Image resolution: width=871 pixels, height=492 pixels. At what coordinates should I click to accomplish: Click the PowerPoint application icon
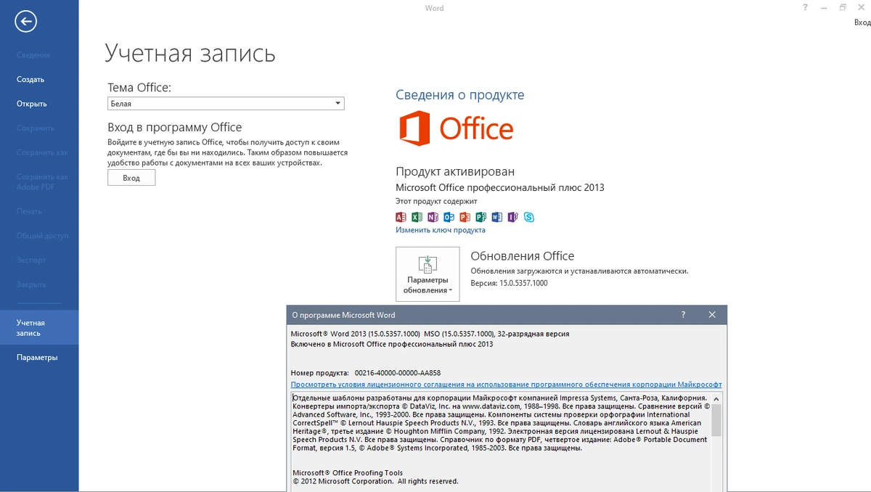tap(465, 217)
